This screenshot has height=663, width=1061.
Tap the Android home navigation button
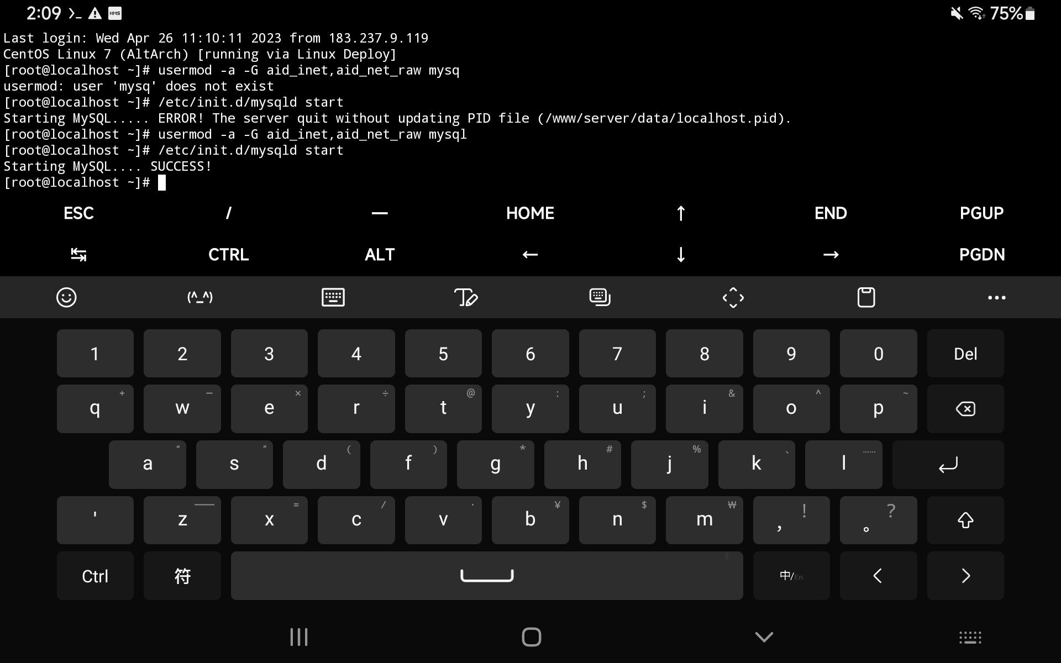[x=532, y=637]
